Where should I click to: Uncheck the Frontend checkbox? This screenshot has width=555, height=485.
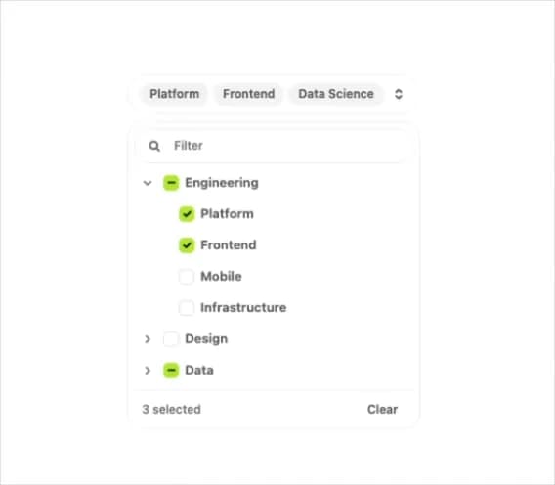tap(187, 245)
